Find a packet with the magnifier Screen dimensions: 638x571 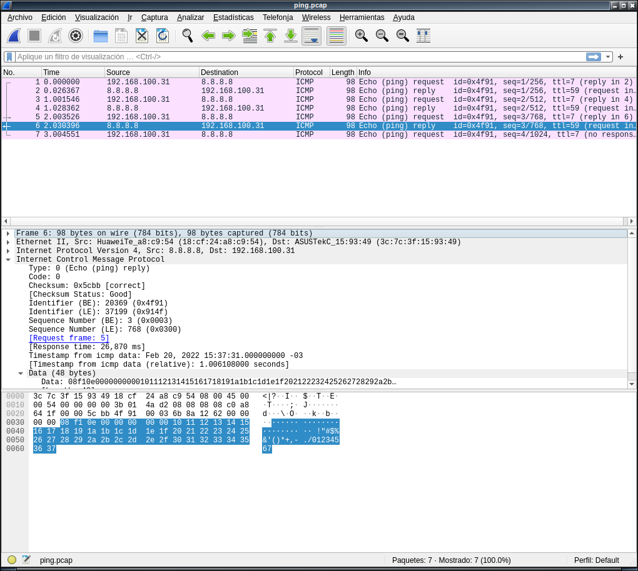(x=188, y=36)
